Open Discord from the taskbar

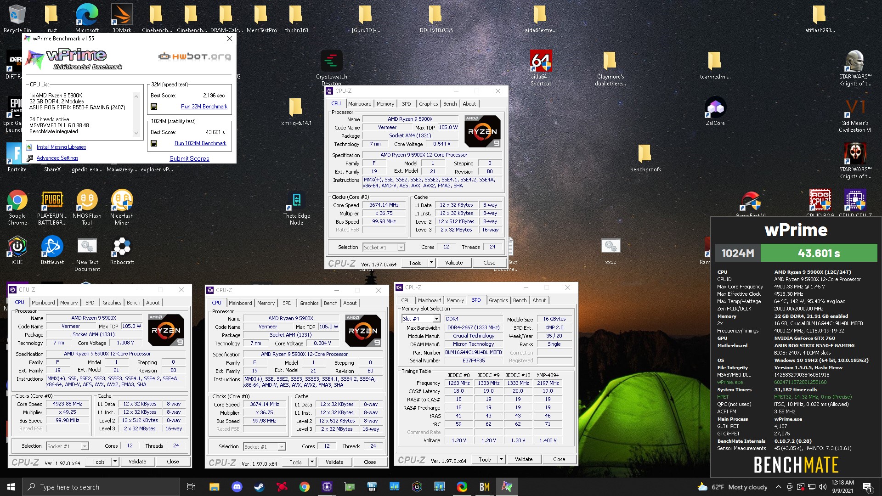(237, 487)
